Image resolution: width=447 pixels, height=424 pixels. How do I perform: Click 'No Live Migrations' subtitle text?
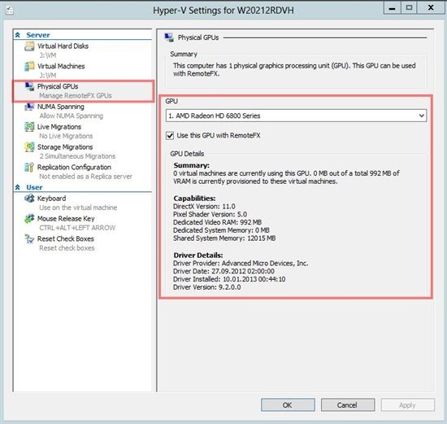pyautogui.click(x=66, y=136)
